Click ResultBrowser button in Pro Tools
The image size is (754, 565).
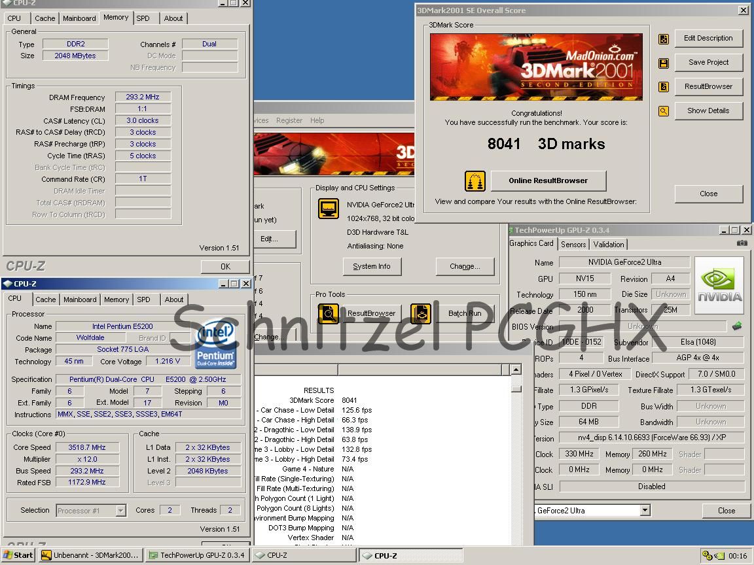tap(372, 313)
